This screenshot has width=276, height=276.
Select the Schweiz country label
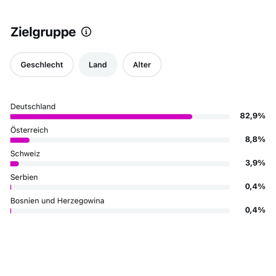point(25,154)
